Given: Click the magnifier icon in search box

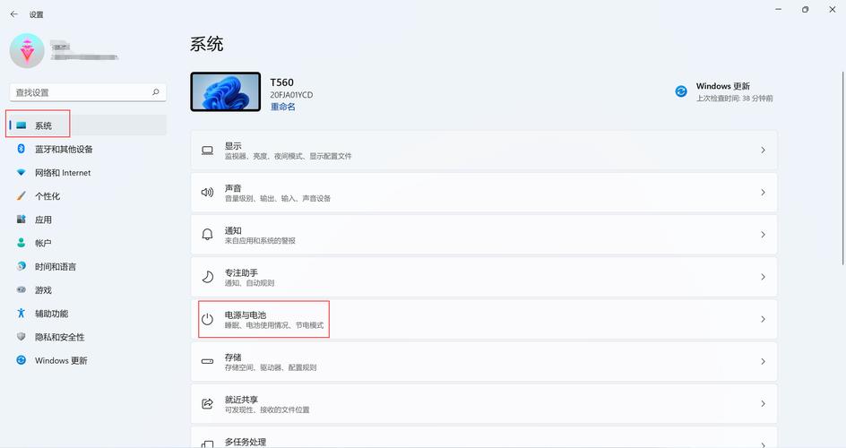Looking at the screenshot, I should click(155, 92).
